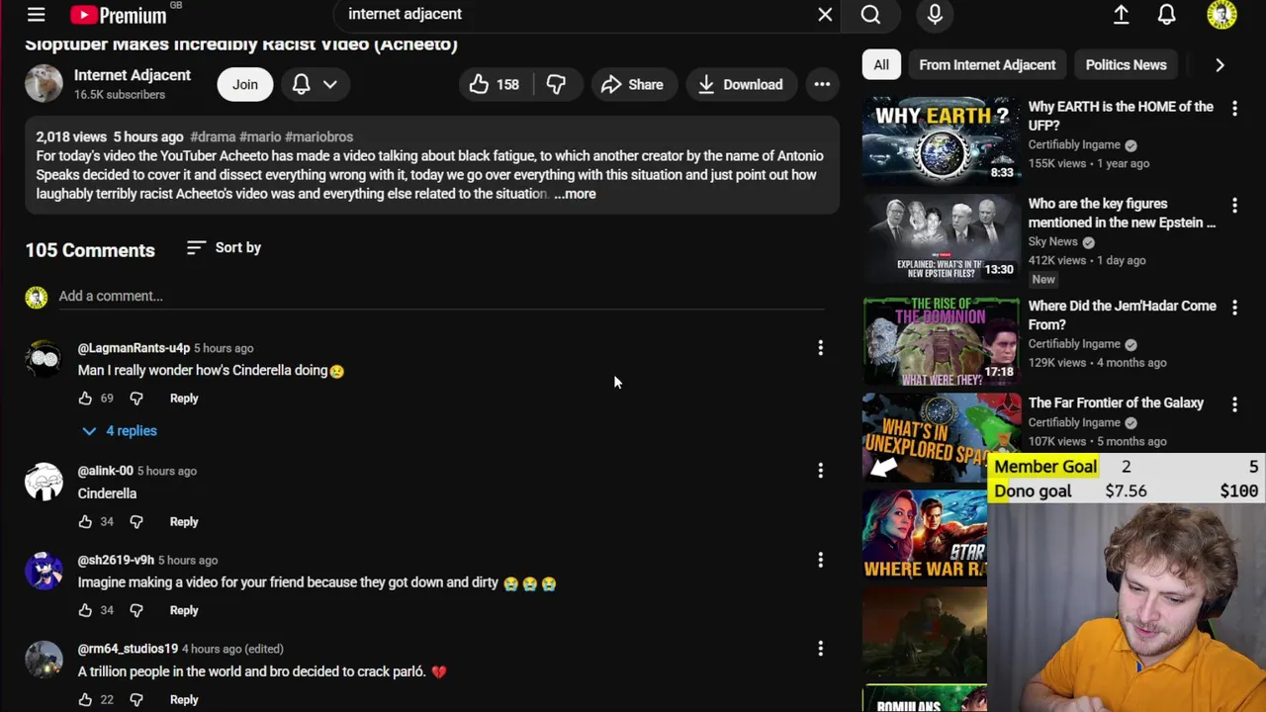Clear the search box text
Screen dimensions: 1266x712
[x=825, y=15]
